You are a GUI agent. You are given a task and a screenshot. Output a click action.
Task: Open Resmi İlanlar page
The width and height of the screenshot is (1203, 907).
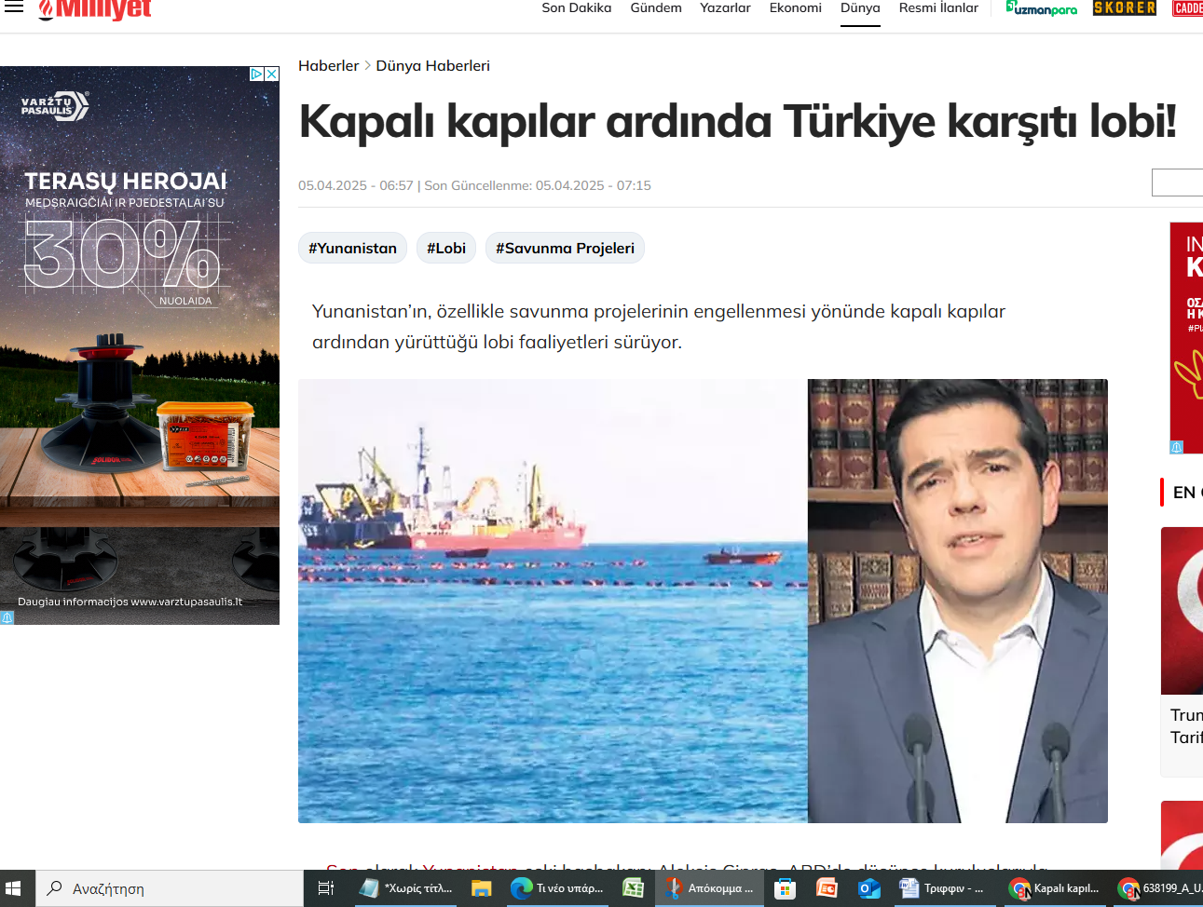(x=938, y=8)
